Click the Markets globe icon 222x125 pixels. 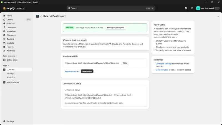tap(4, 43)
